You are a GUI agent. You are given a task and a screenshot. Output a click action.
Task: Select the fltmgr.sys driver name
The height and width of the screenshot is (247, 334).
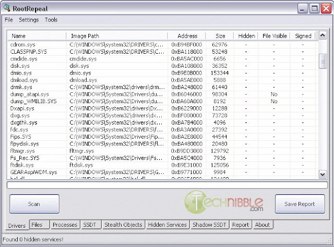click(x=22, y=151)
